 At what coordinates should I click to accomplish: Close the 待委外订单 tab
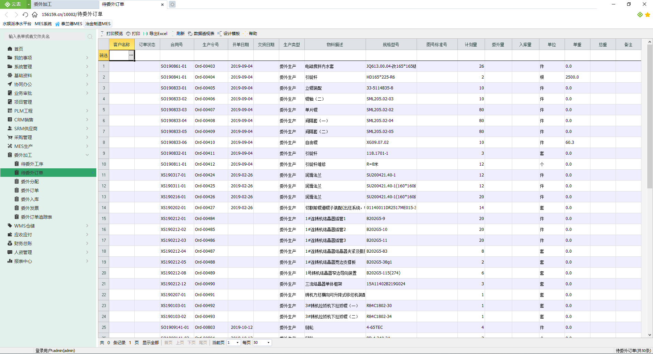pyautogui.click(x=162, y=4)
